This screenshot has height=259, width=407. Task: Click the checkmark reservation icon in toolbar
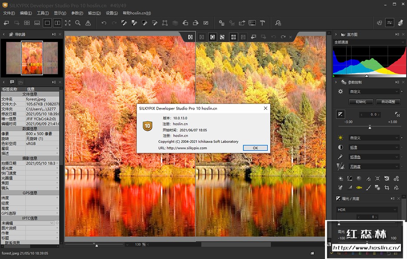tap(206, 23)
